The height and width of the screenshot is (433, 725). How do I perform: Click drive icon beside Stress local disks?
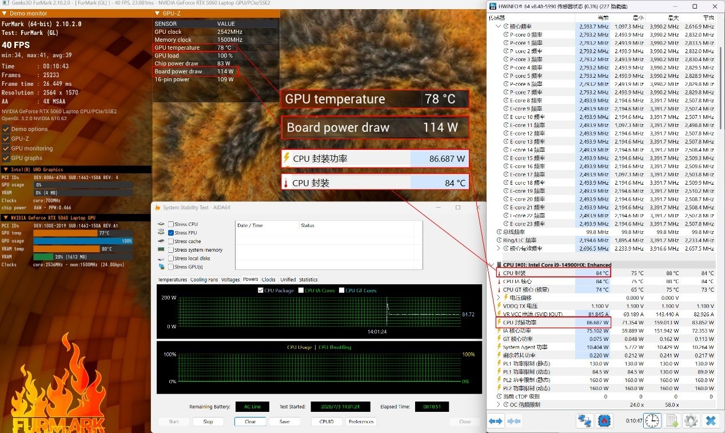(162, 259)
